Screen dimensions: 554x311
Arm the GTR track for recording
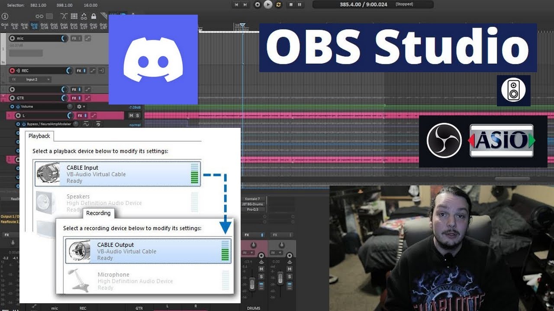12,98
